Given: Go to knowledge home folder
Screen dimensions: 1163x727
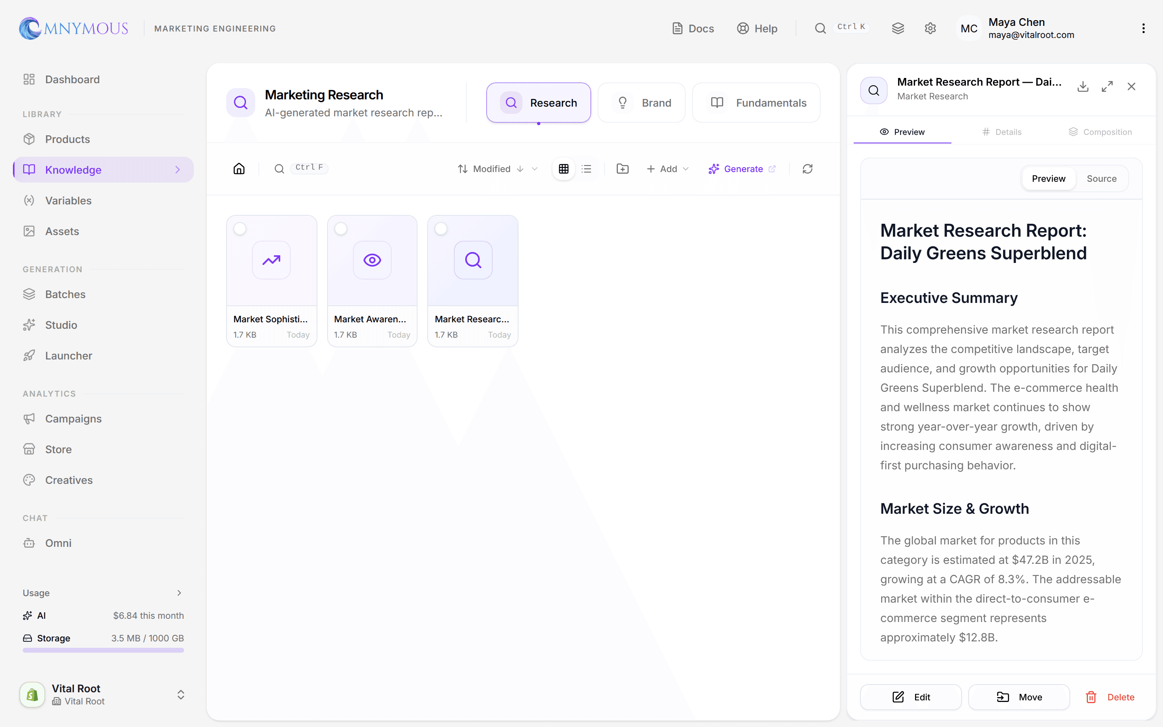Looking at the screenshot, I should click(x=239, y=169).
